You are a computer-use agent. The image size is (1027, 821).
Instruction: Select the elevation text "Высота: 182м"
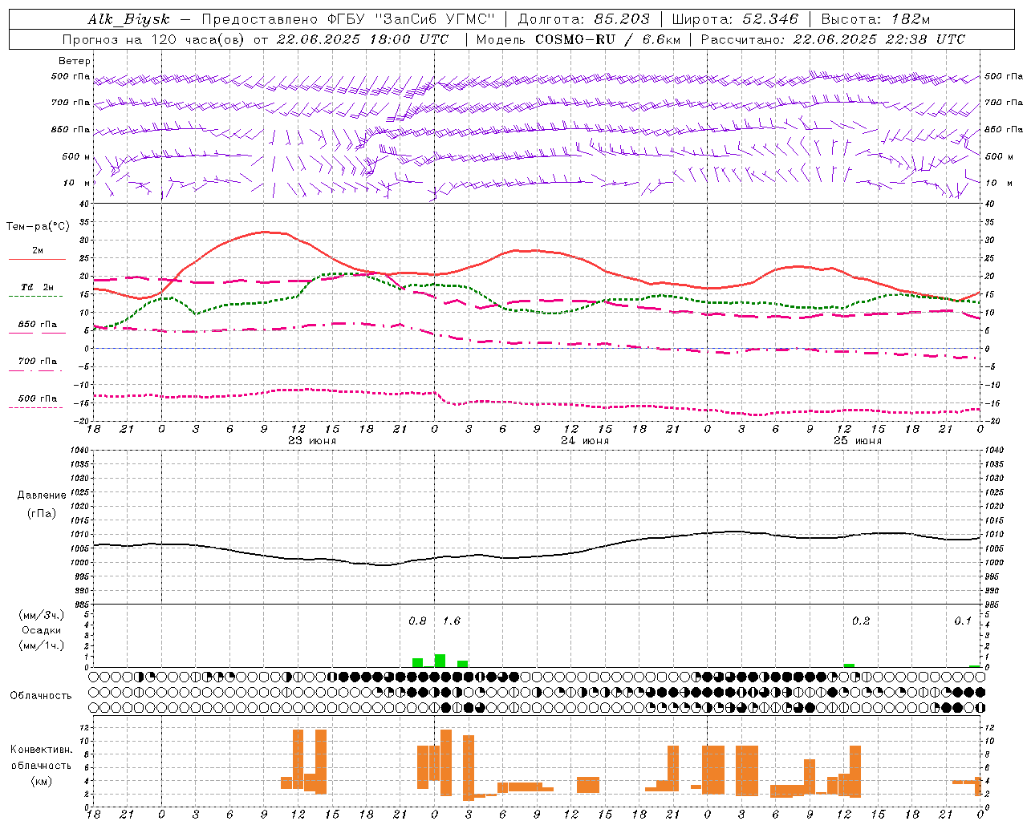tap(876, 19)
